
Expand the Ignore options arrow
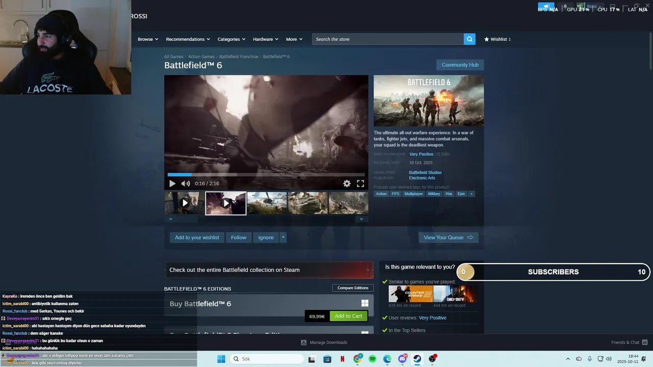pos(283,238)
